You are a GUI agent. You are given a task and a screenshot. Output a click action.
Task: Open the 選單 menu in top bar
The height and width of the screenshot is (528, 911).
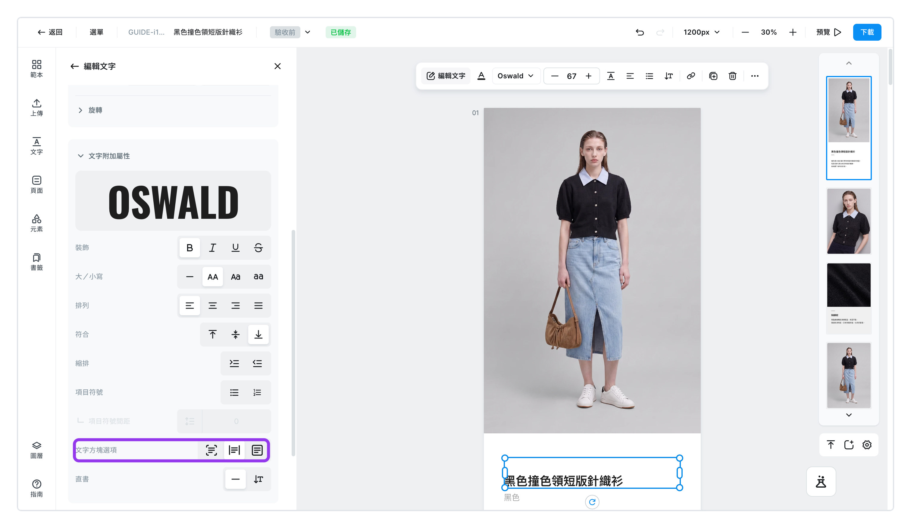[96, 32]
